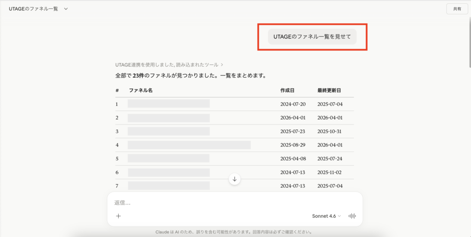
Task: Select creation date 2026-04-01 in row 2
Action: pos(293,118)
